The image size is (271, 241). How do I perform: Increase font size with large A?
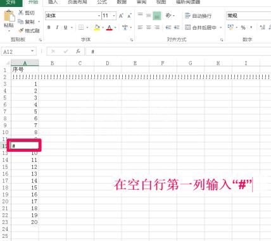click(121, 16)
